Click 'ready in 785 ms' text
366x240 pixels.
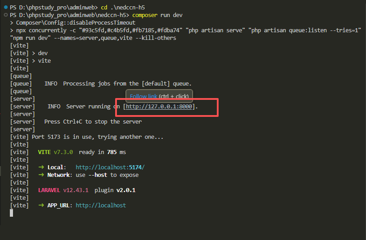[x=102, y=152]
